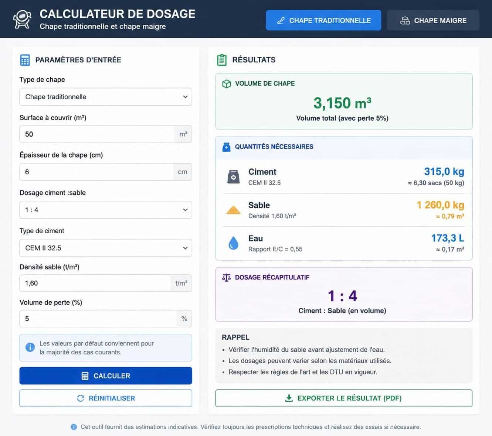Click the Ciment : Sable (en volume) caption
The width and height of the screenshot is (492, 436).
342,311
